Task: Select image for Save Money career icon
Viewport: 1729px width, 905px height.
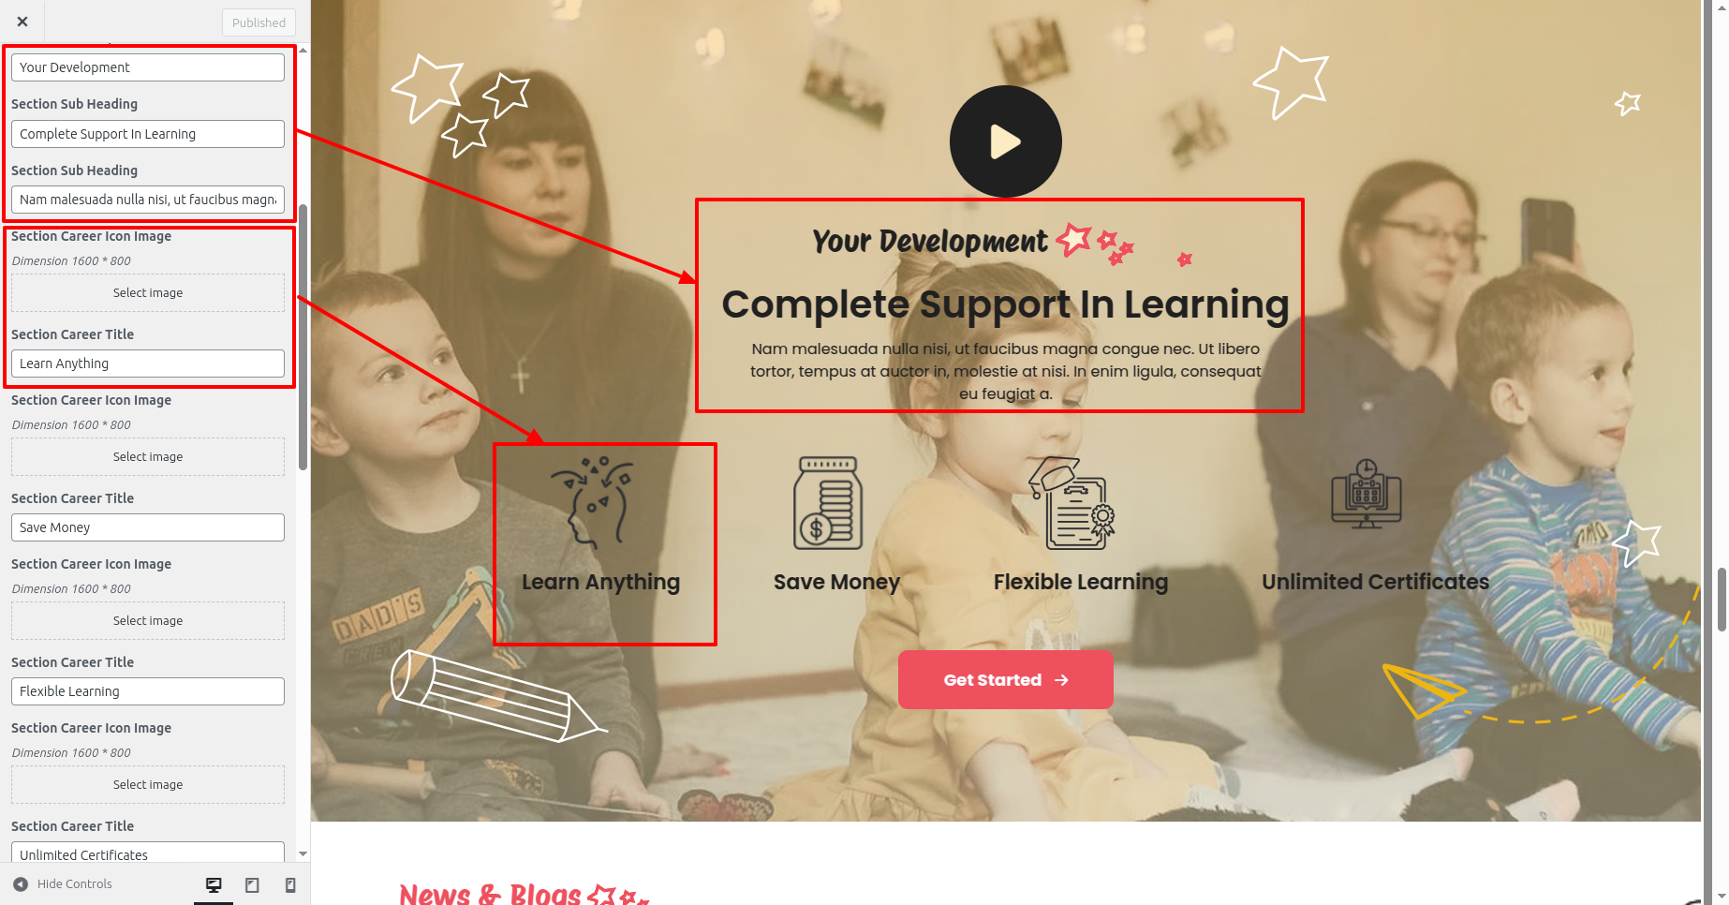Action: coord(148,457)
